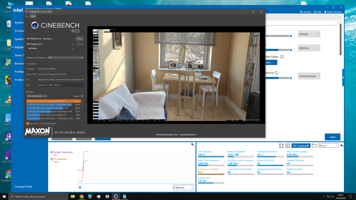Open the Help menu in Cinebench
Screen dimensions: 356x200
point(33,16)
